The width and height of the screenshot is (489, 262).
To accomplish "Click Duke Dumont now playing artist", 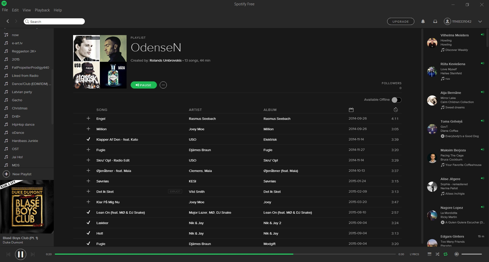I will [13, 242].
